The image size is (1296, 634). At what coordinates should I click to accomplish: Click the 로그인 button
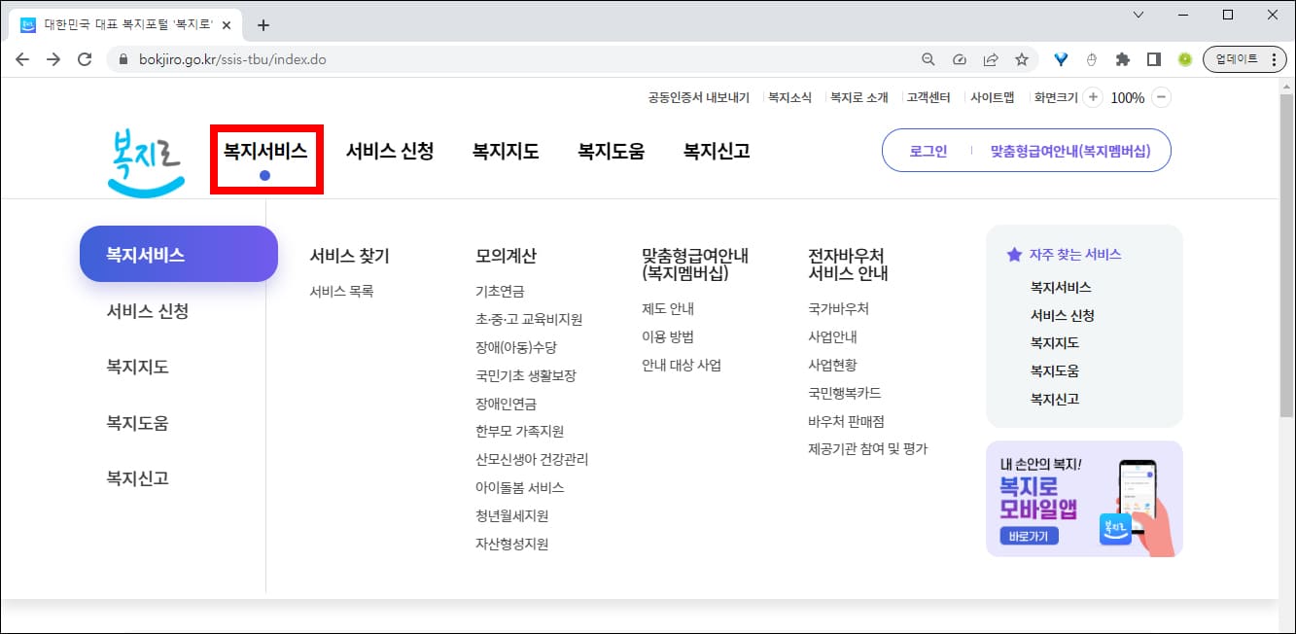click(927, 151)
